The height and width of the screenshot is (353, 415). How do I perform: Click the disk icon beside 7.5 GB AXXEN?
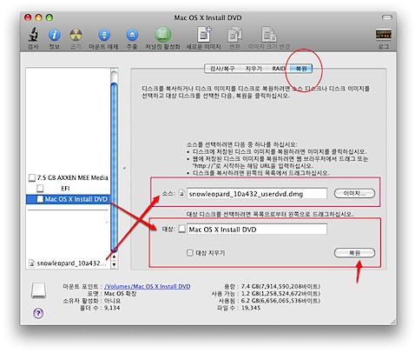(32, 177)
